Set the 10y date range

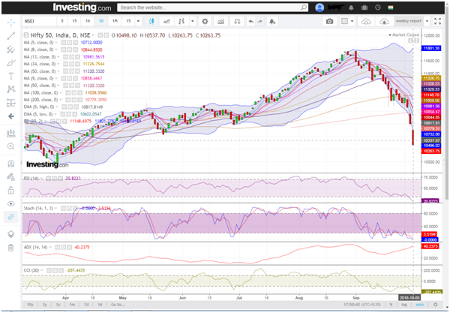tap(30, 305)
